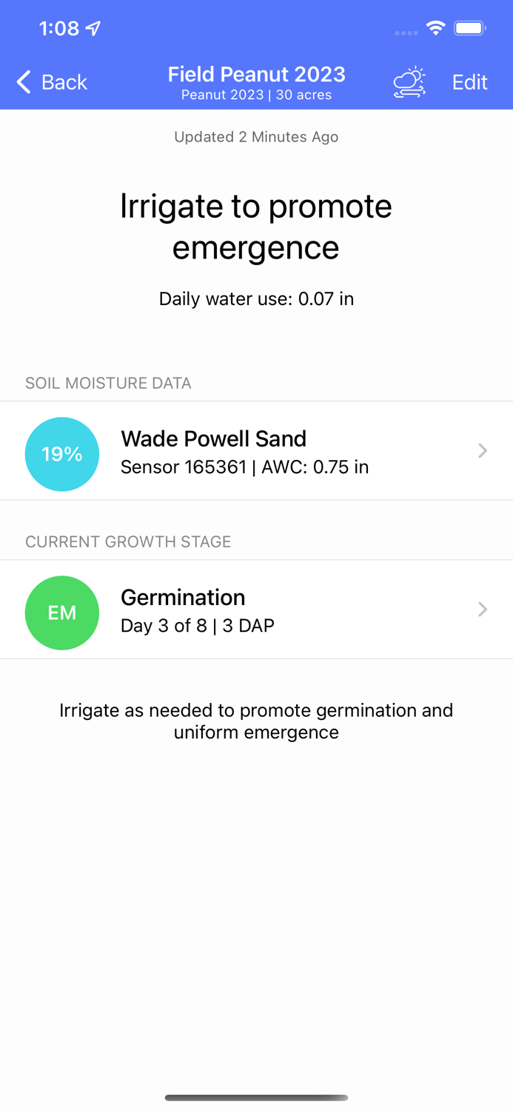This screenshot has width=513, height=1111.
Task: Tap the battery indicator icon
Action: pyautogui.click(x=469, y=27)
